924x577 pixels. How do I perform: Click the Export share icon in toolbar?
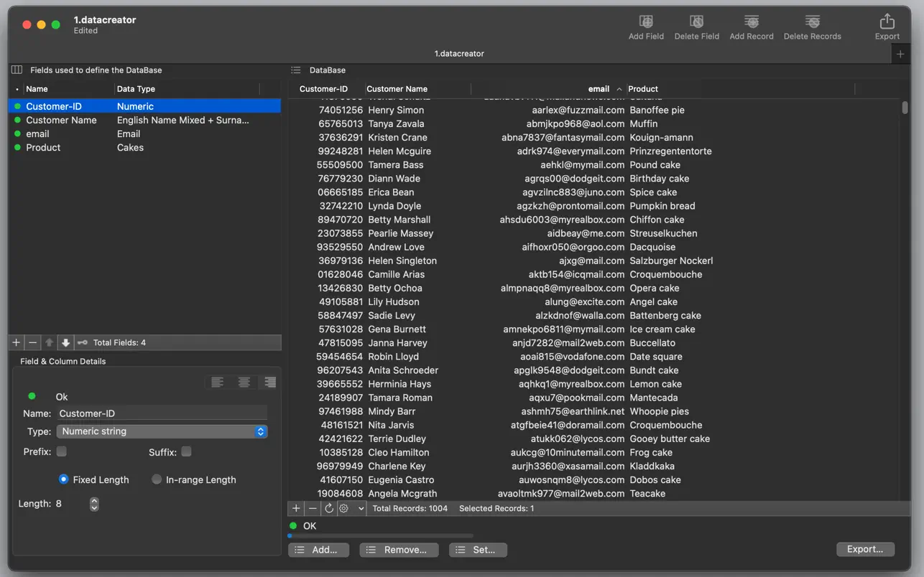coord(887,22)
